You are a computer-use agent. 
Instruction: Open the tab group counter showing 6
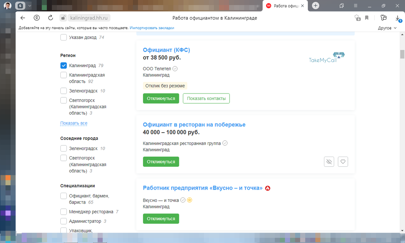click(20, 6)
